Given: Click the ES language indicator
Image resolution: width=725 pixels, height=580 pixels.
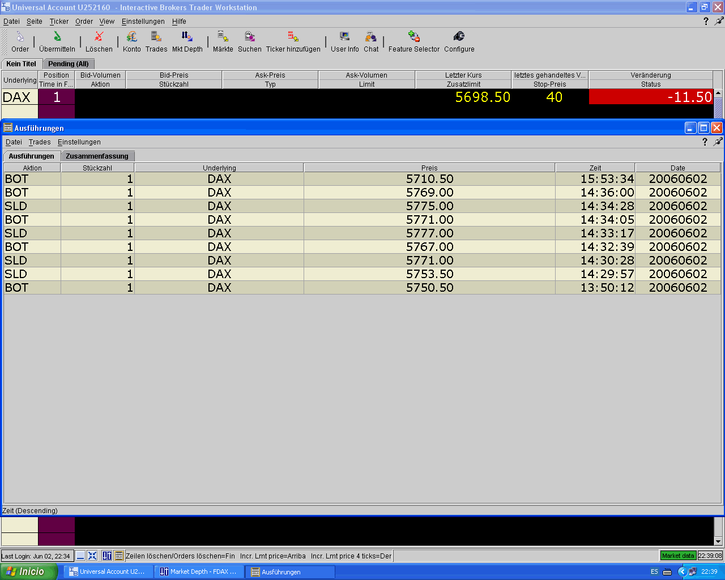Looking at the screenshot, I should coord(654,572).
